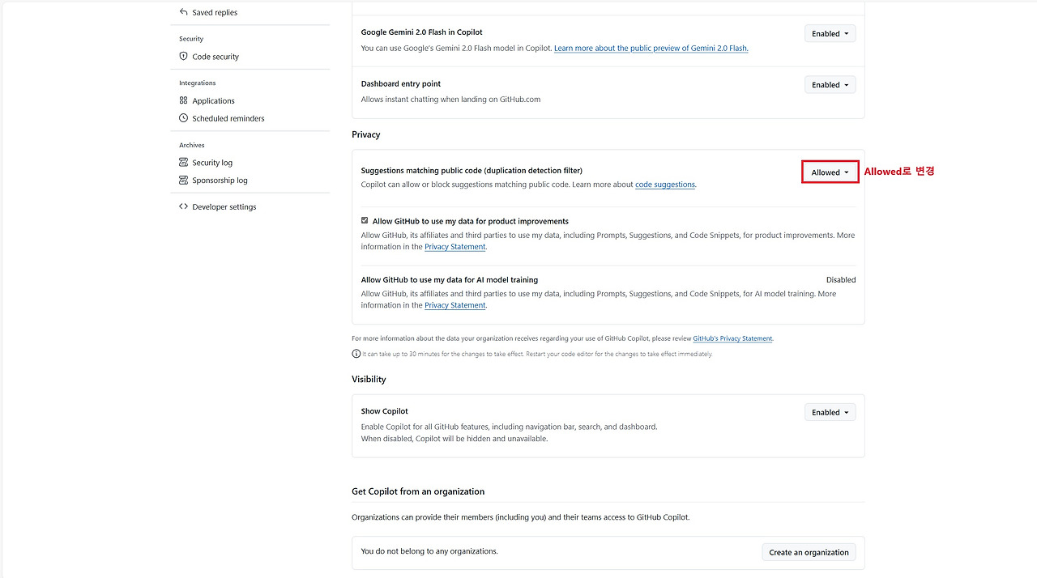Click the Security log icon
Viewport: 1037px width, 578px height.
tap(183, 162)
